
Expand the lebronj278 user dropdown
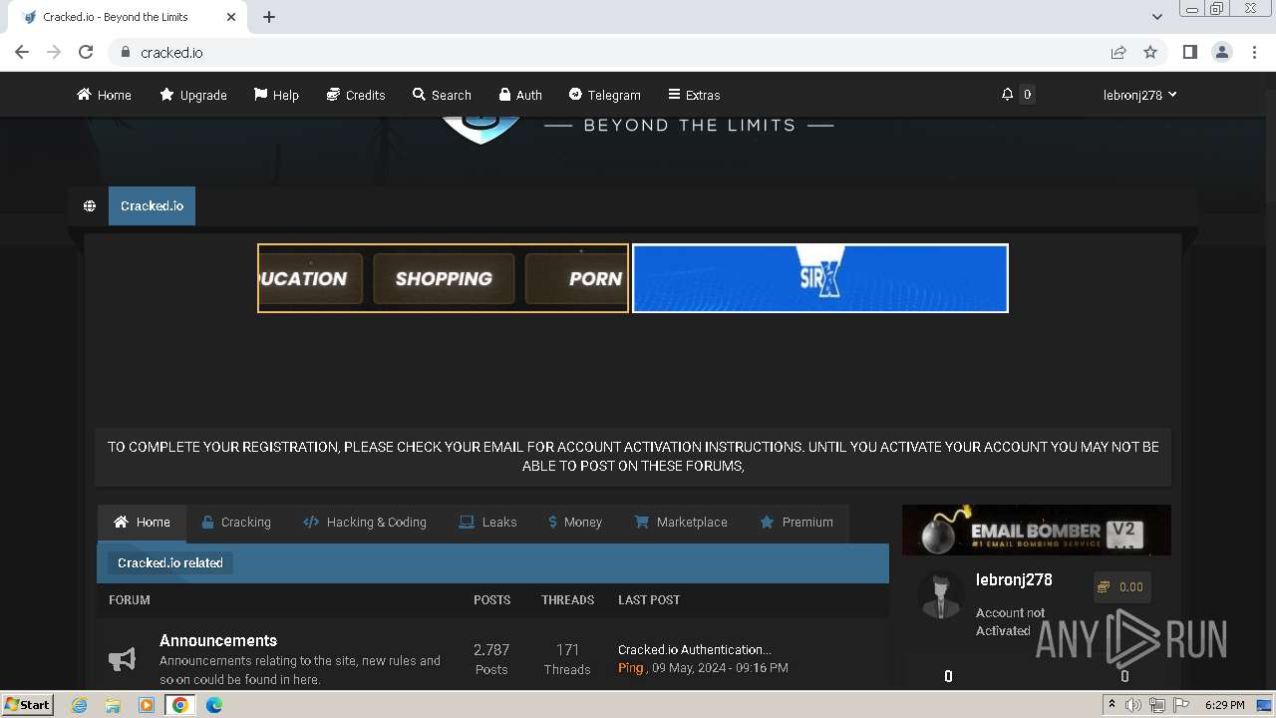1139,95
